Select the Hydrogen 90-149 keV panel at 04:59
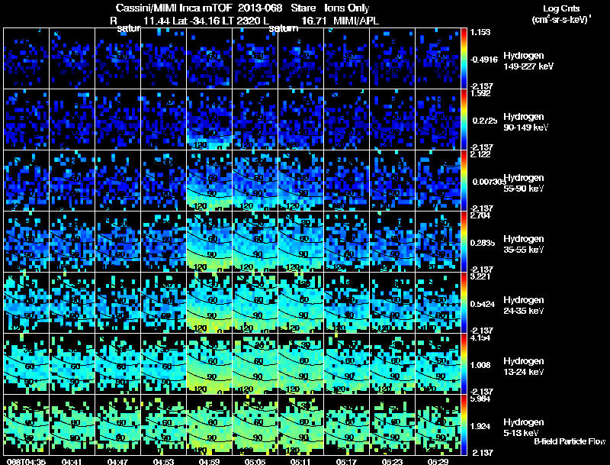Image resolution: width=610 pixels, height=465 pixels. 209,119
